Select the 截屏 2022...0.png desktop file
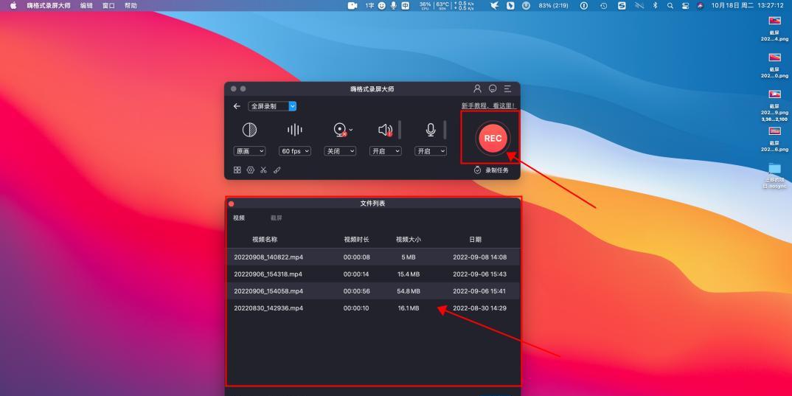The height and width of the screenshot is (396, 792). (x=774, y=66)
